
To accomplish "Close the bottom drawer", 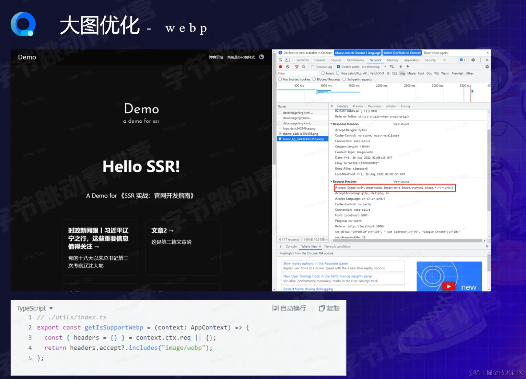I will tap(487, 246).
